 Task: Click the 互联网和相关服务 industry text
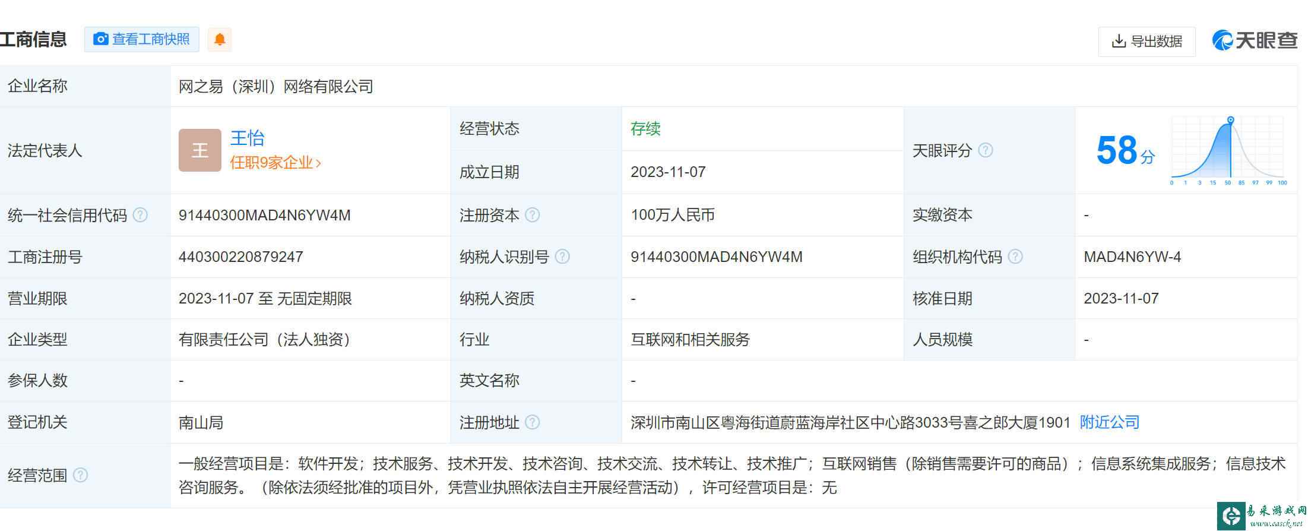[691, 340]
